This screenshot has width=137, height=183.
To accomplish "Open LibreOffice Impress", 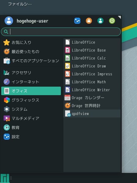I will point(92,74).
